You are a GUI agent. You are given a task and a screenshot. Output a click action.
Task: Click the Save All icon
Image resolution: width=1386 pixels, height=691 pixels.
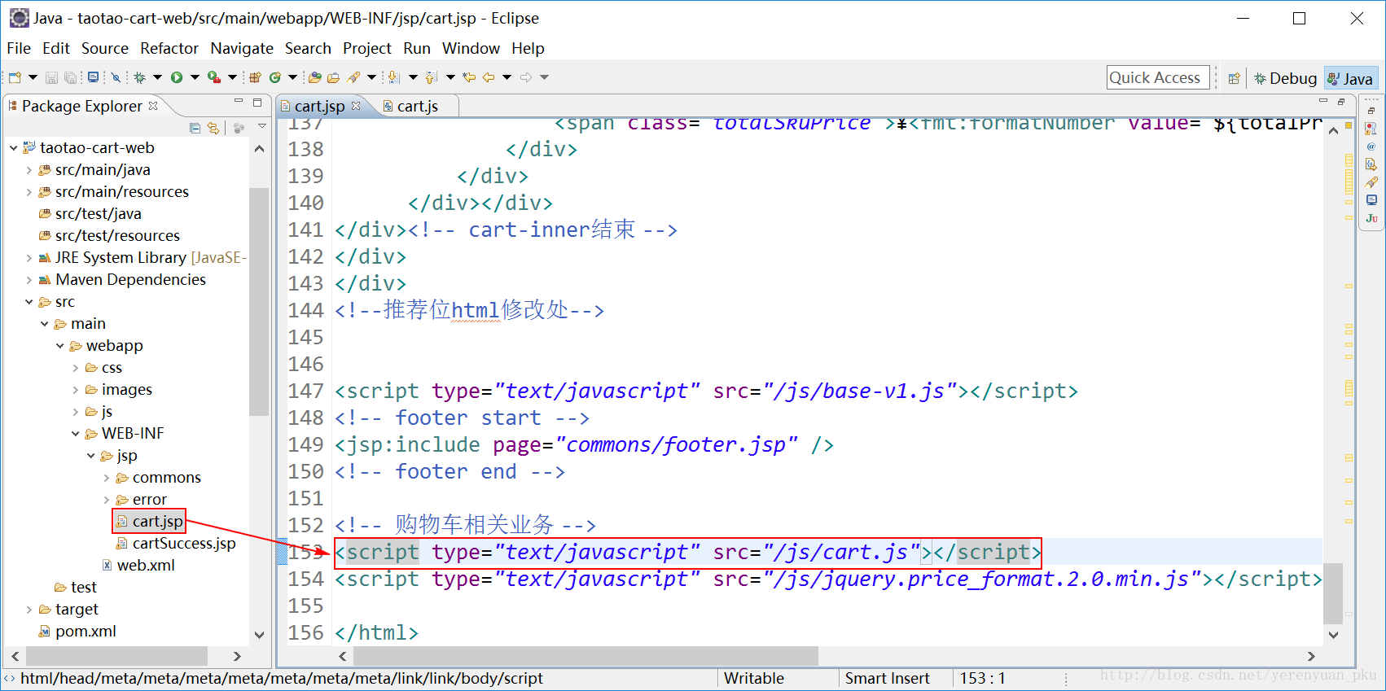(x=71, y=77)
